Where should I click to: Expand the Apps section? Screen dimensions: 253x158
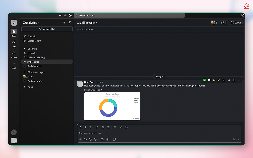click(25, 87)
